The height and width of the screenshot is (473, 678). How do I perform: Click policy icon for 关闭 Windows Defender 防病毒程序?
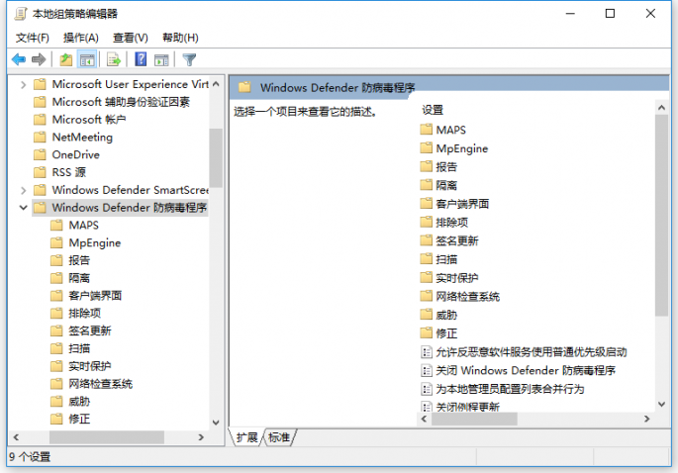(x=427, y=370)
